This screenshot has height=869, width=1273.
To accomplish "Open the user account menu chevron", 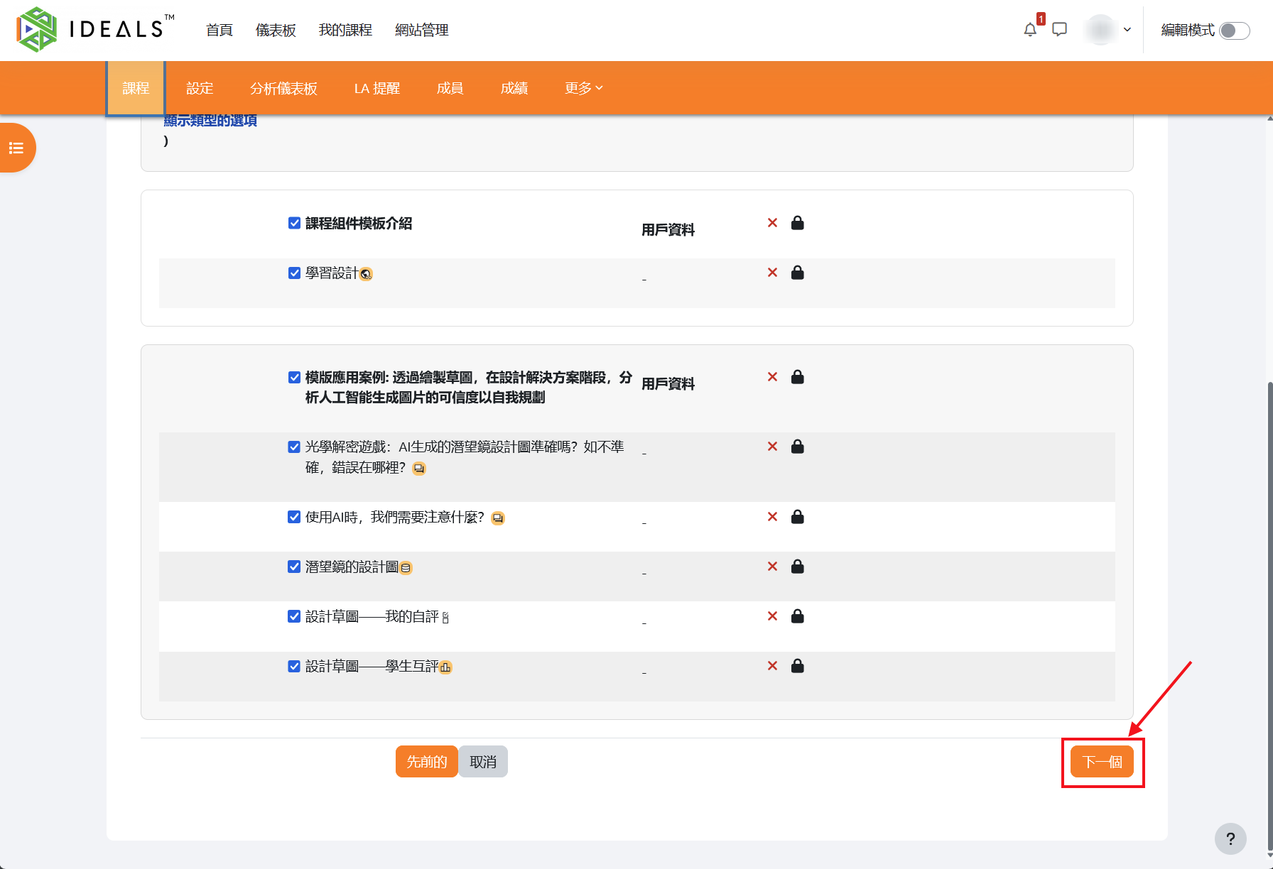I will pyautogui.click(x=1127, y=30).
